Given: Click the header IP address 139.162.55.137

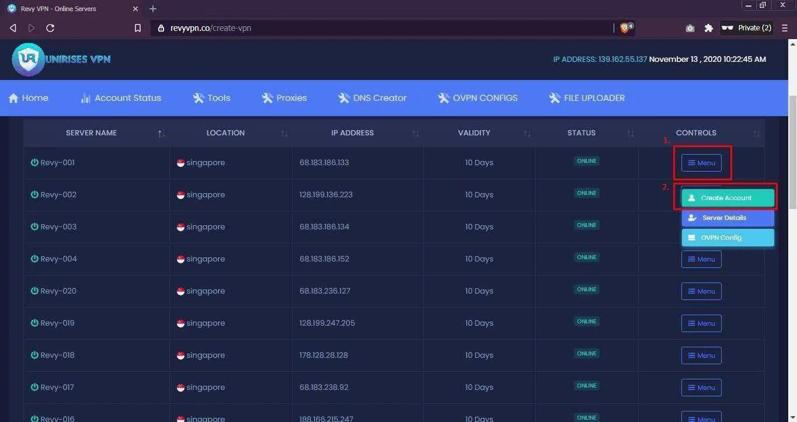Looking at the screenshot, I should 622,59.
